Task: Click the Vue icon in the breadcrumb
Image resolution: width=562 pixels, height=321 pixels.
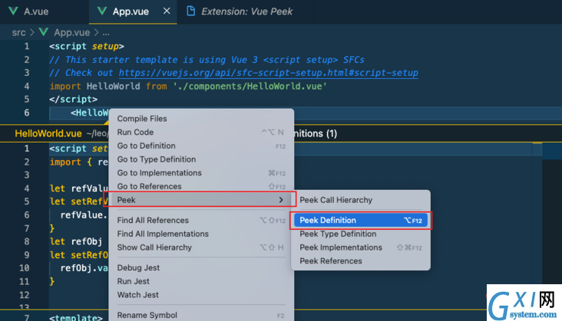Action: coord(44,32)
